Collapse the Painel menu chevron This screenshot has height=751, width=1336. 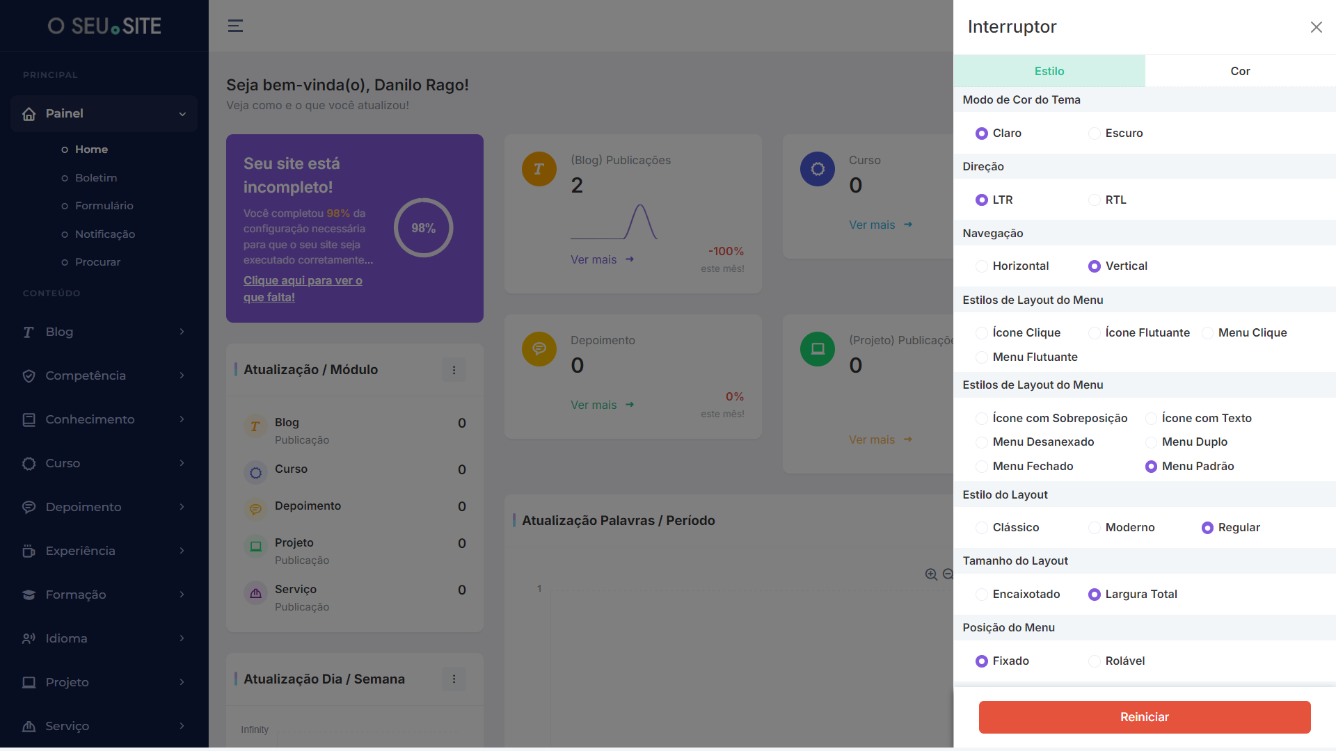coord(182,114)
